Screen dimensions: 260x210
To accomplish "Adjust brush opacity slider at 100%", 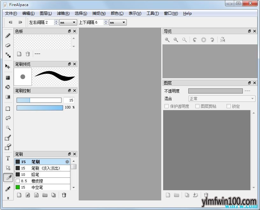I will (x=40, y=108).
